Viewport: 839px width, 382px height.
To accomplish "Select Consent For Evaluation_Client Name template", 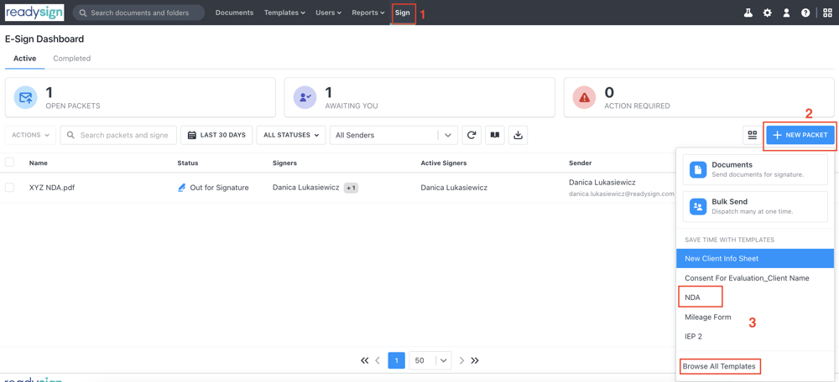I will coord(755,278).
